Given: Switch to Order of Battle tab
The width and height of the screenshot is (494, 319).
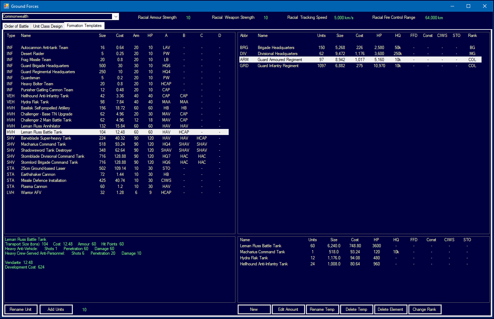Looking at the screenshot, I should [x=16, y=26].
